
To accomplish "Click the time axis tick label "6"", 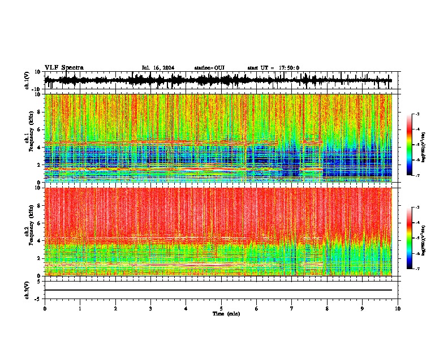I will (x=257, y=309).
